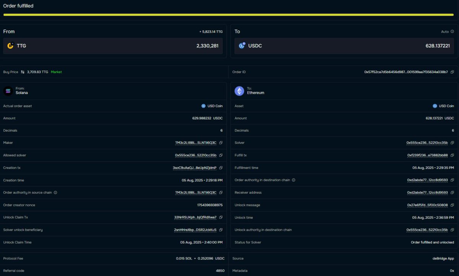459x276 pixels.
Task: Select the From amount 2,330,281
Action: (x=207, y=46)
